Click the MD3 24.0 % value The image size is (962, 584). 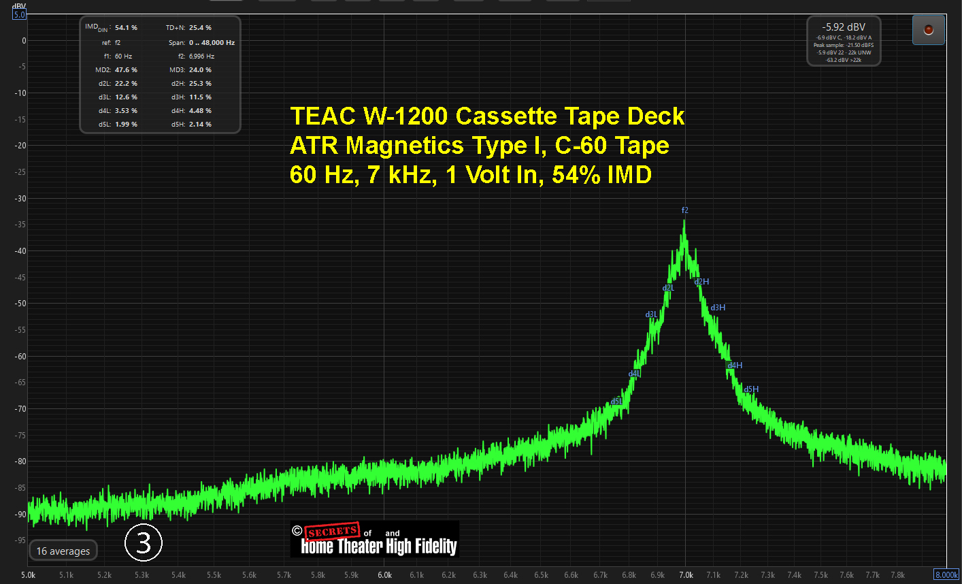point(200,70)
